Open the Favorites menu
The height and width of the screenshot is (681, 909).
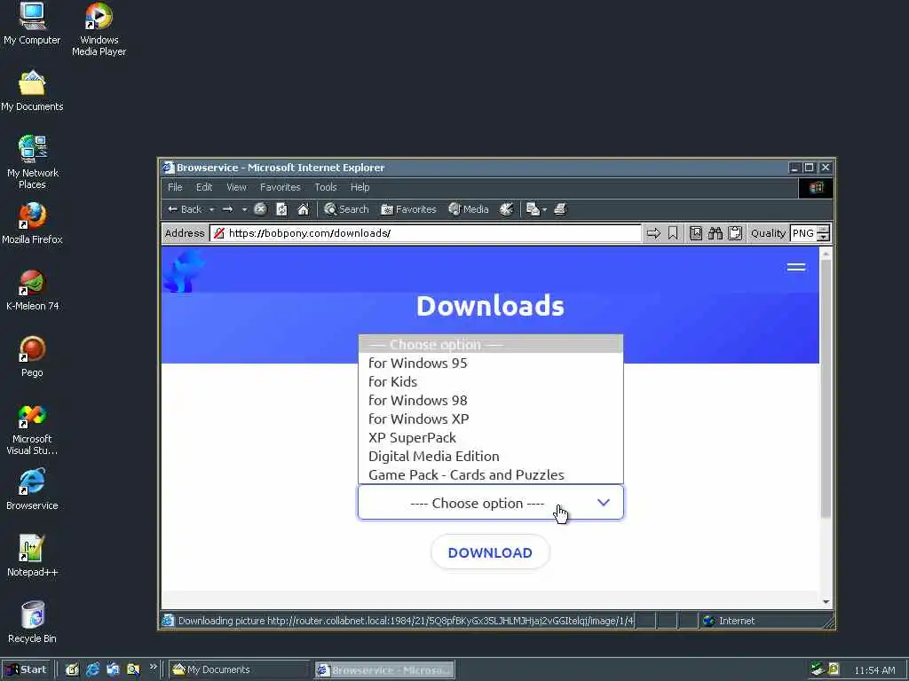280,187
